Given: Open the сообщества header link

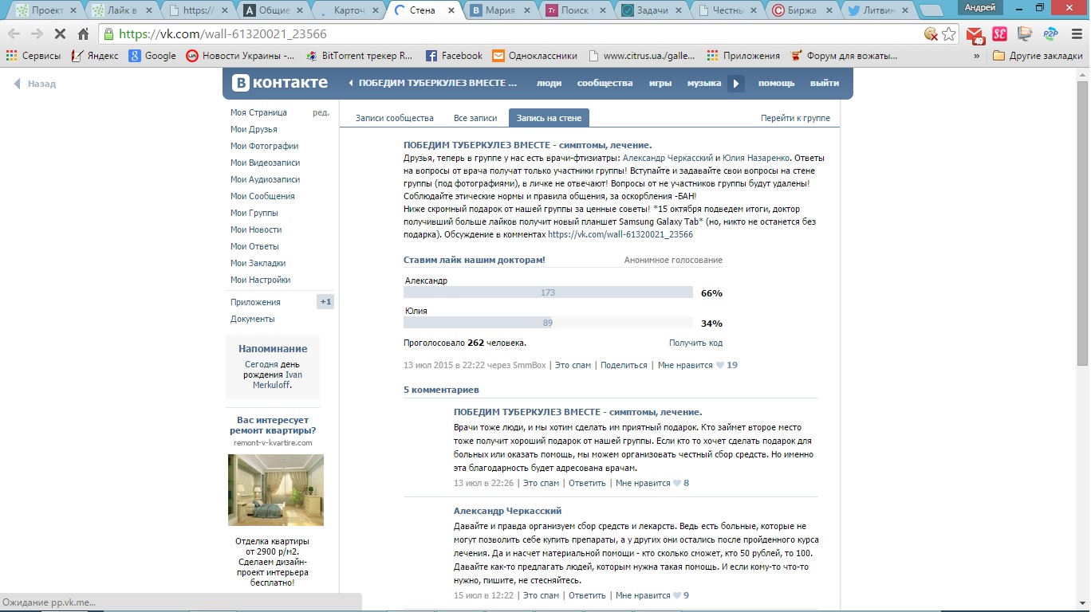Looking at the screenshot, I should (x=605, y=83).
